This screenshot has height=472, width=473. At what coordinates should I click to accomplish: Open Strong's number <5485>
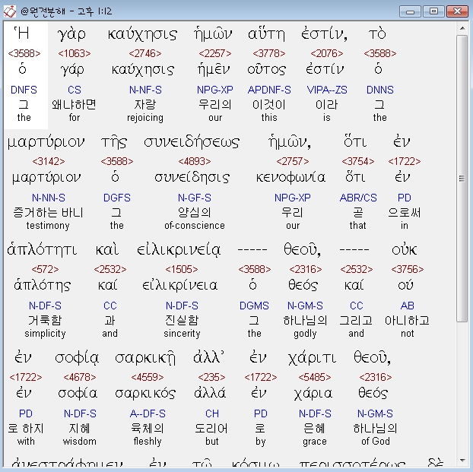tap(315, 377)
